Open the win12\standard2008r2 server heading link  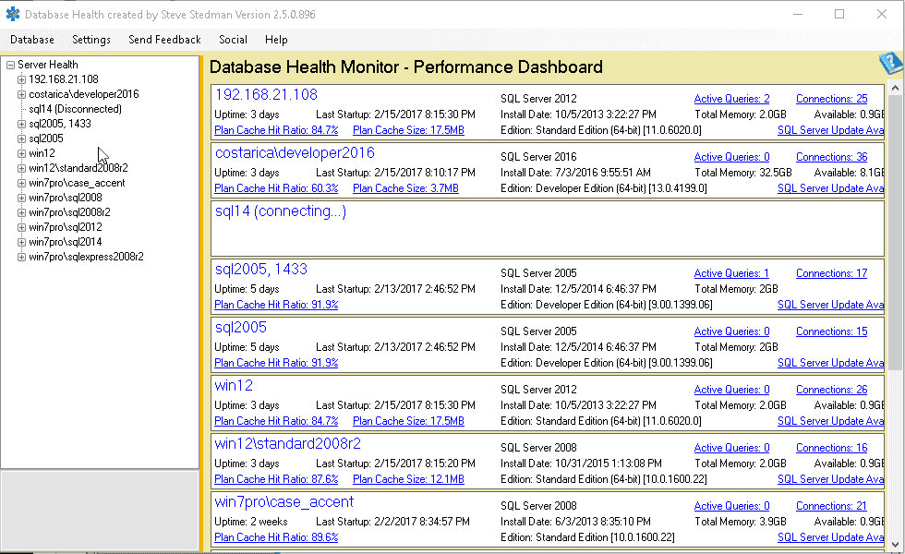coord(287,443)
